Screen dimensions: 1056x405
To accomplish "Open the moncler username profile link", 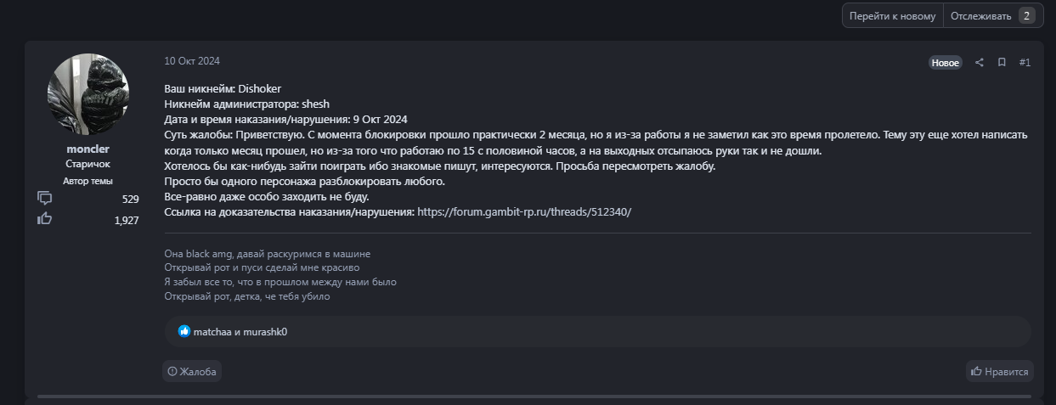I will tap(88, 149).
